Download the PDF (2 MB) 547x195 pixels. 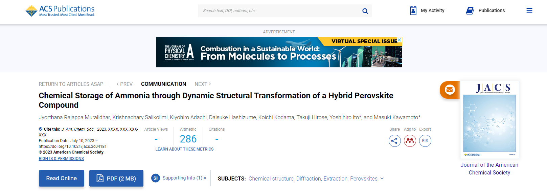[x=116, y=178]
